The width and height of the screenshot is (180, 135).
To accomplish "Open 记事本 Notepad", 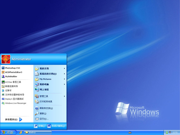I will tap(7, 90).
